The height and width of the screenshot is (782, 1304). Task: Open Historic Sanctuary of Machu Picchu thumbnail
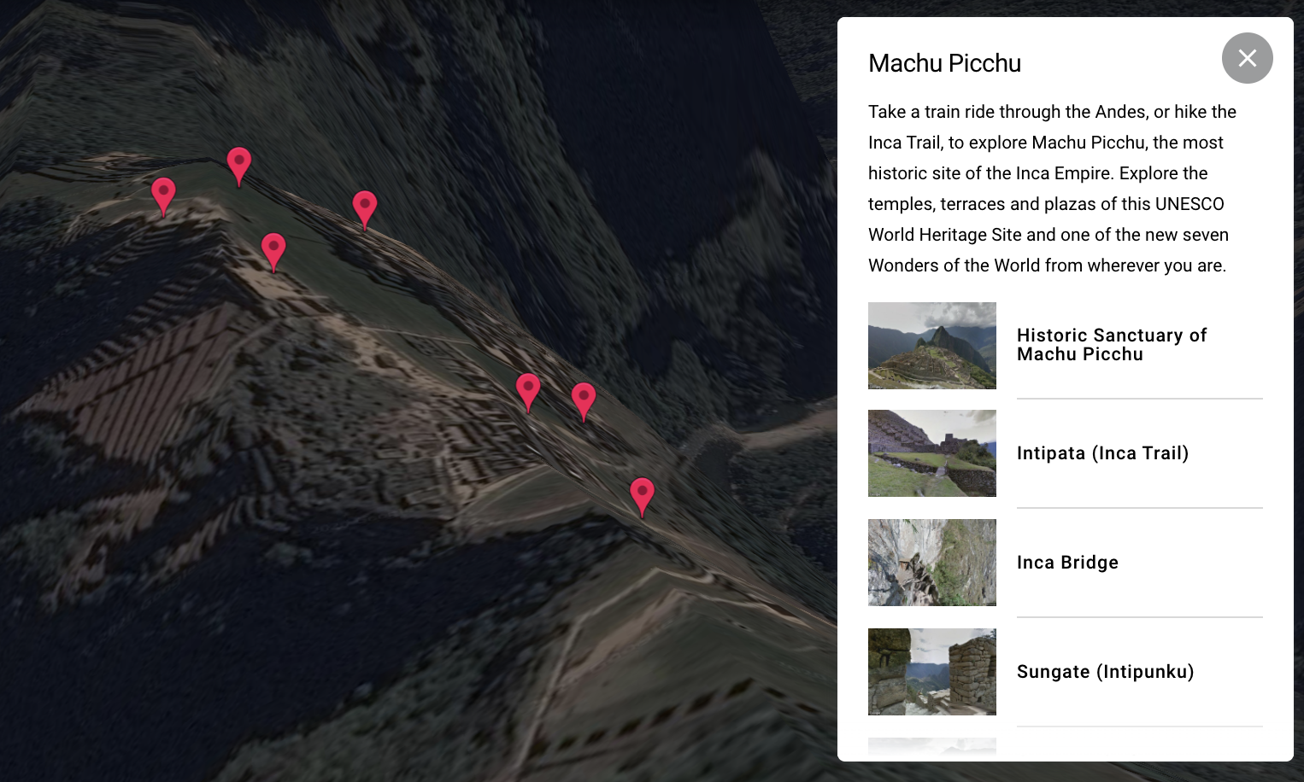point(932,346)
